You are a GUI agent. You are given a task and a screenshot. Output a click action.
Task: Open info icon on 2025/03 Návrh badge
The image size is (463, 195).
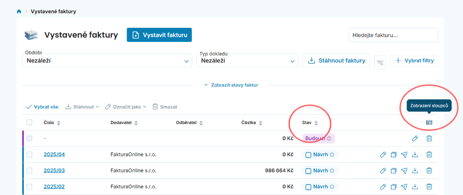click(331, 170)
